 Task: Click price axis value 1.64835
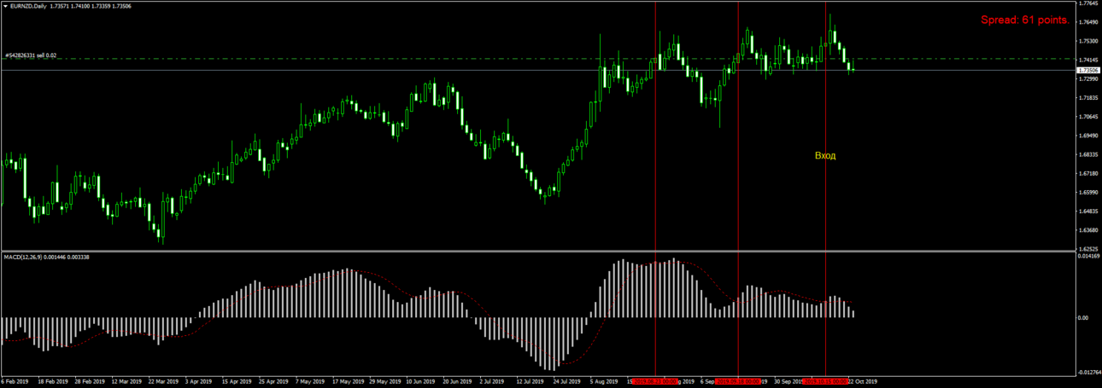click(x=1087, y=211)
